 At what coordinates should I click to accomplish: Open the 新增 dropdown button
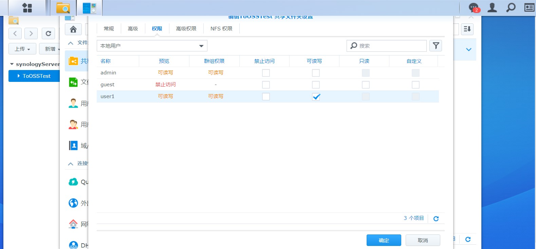[50, 49]
